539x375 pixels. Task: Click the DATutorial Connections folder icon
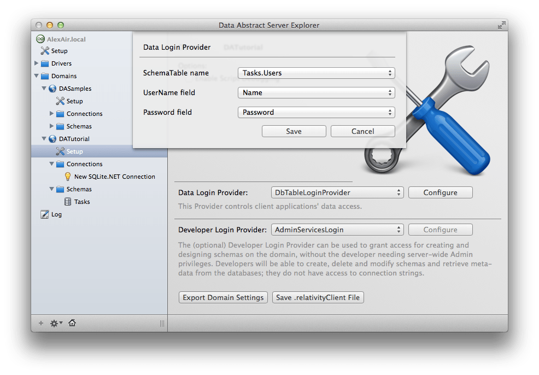click(60, 164)
